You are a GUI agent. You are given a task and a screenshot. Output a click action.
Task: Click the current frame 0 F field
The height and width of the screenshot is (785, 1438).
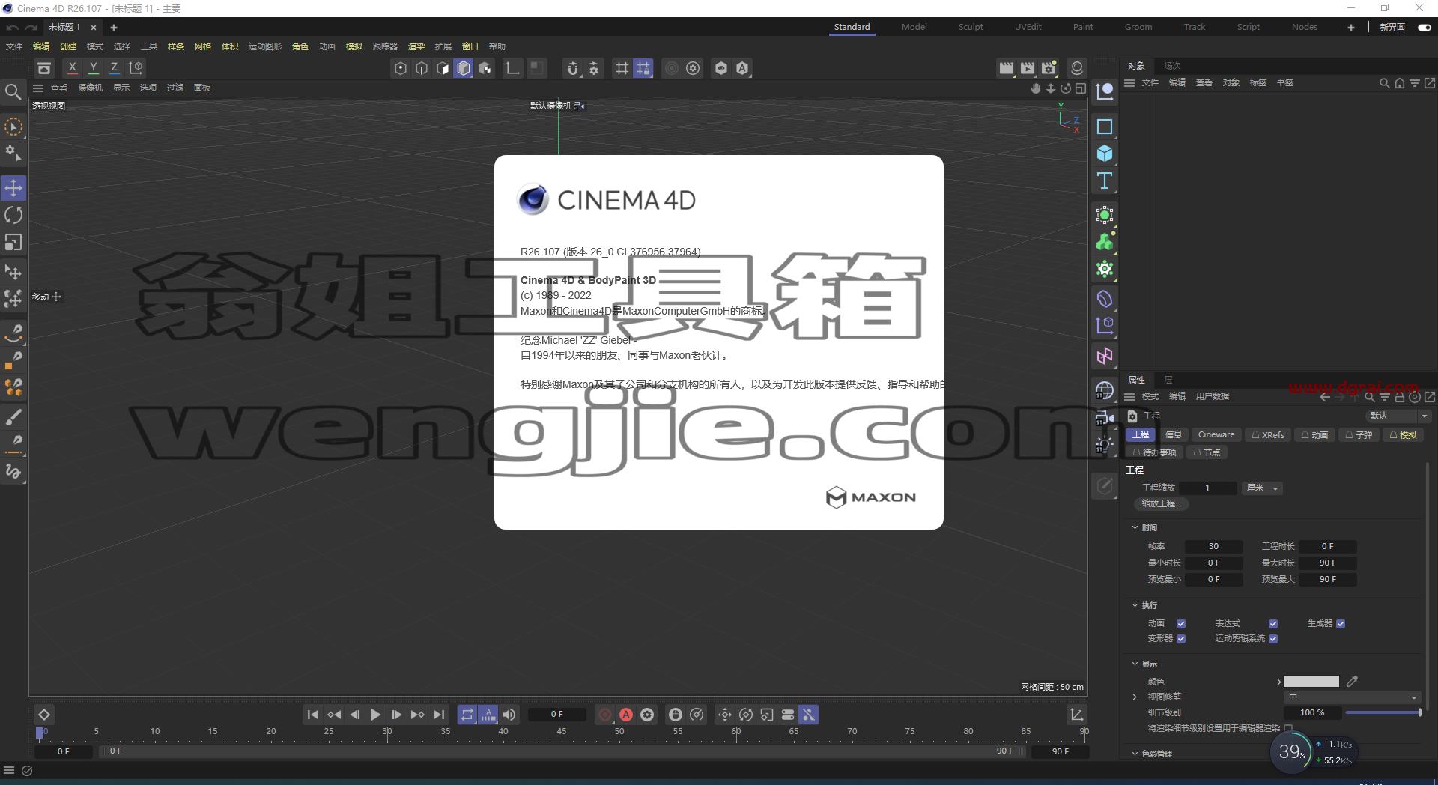556,715
